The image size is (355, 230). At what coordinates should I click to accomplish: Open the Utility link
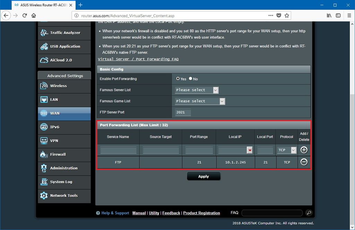point(154,213)
